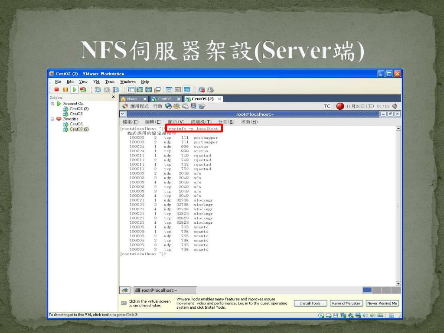444x333 pixels.
Task: Click the hard disk status bar icon
Action: [329, 316]
